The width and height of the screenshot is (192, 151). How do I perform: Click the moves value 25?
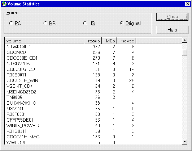(x=131, y=80)
